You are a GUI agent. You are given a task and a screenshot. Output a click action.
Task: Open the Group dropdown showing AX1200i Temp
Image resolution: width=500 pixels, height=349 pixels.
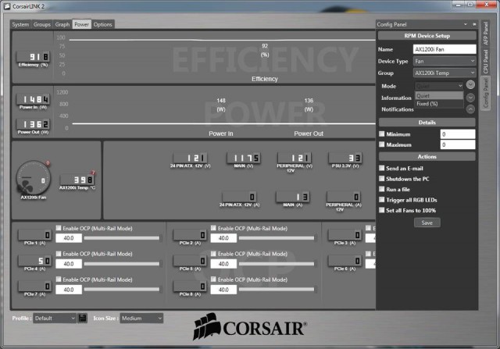[x=445, y=73]
